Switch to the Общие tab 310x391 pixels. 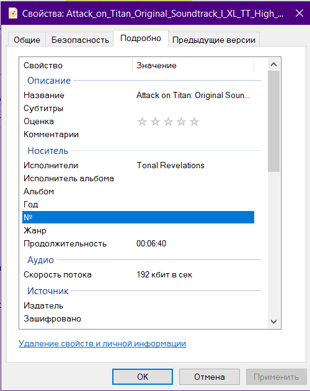click(27, 40)
